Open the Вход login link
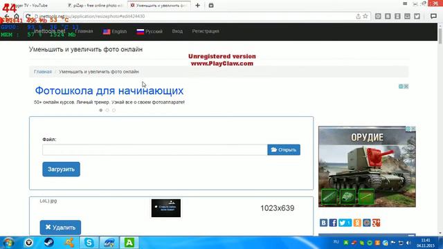 (177, 31)
